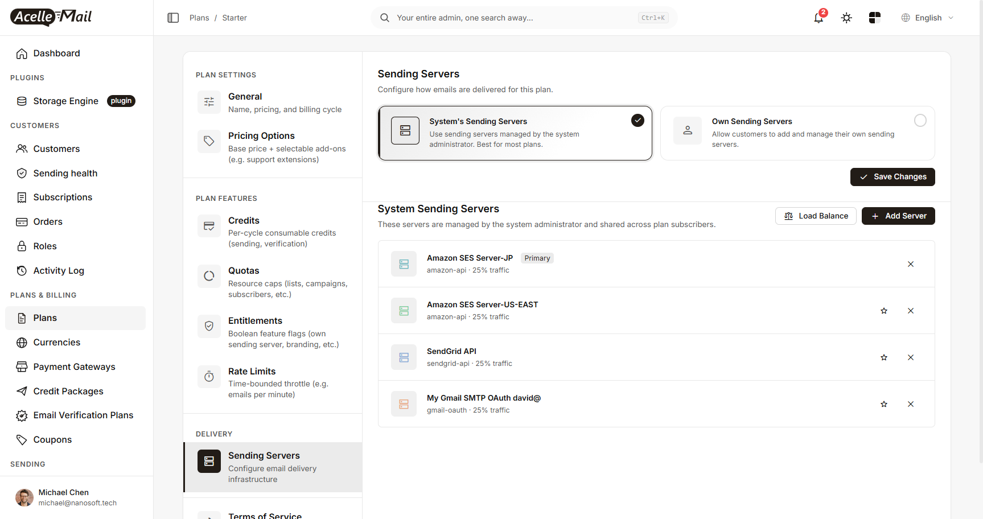
Task: Click the Add Server button
Action: click(x=898, y=216)
